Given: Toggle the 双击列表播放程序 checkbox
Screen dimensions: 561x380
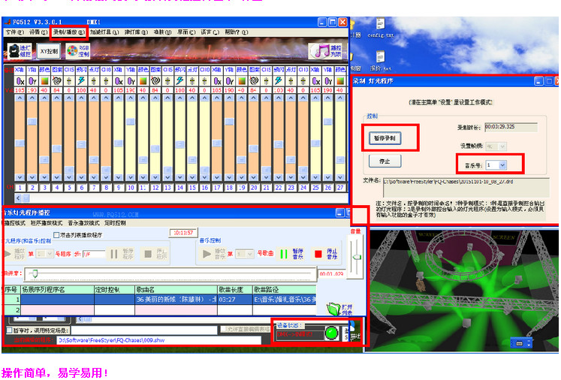Looking at the screenshot, I should pos(56,235).
